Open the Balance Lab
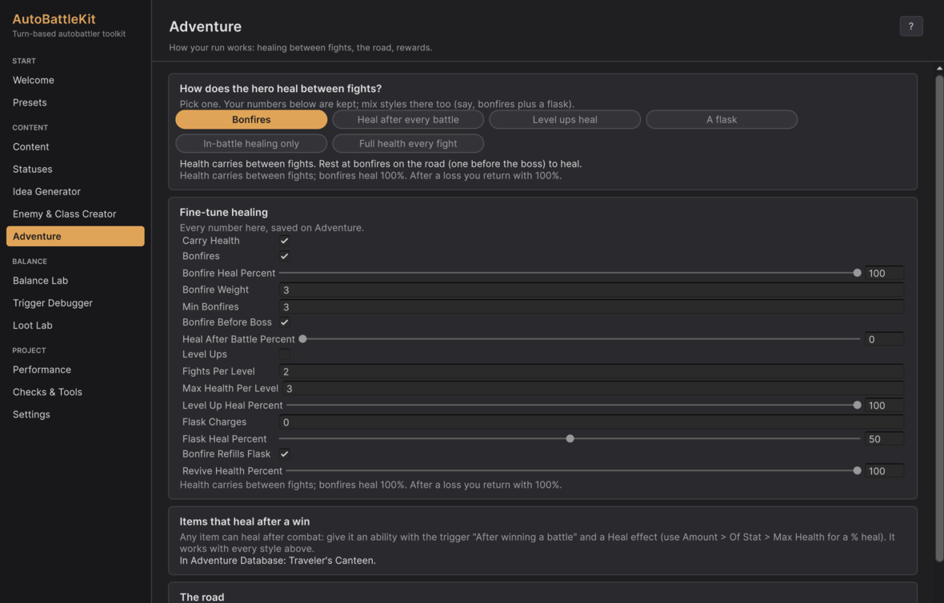Viewport: 944px width, 603px height. coord(75,281)
